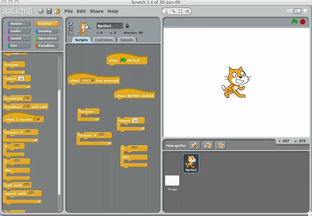Open the Pen blocks category
Viewport: 312px width, 216px height.
19,46
